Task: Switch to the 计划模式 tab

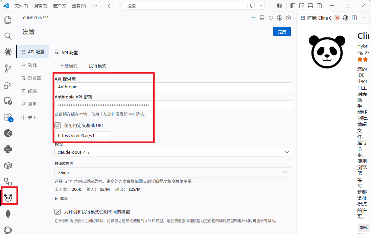Action: (x=69, y=66)
